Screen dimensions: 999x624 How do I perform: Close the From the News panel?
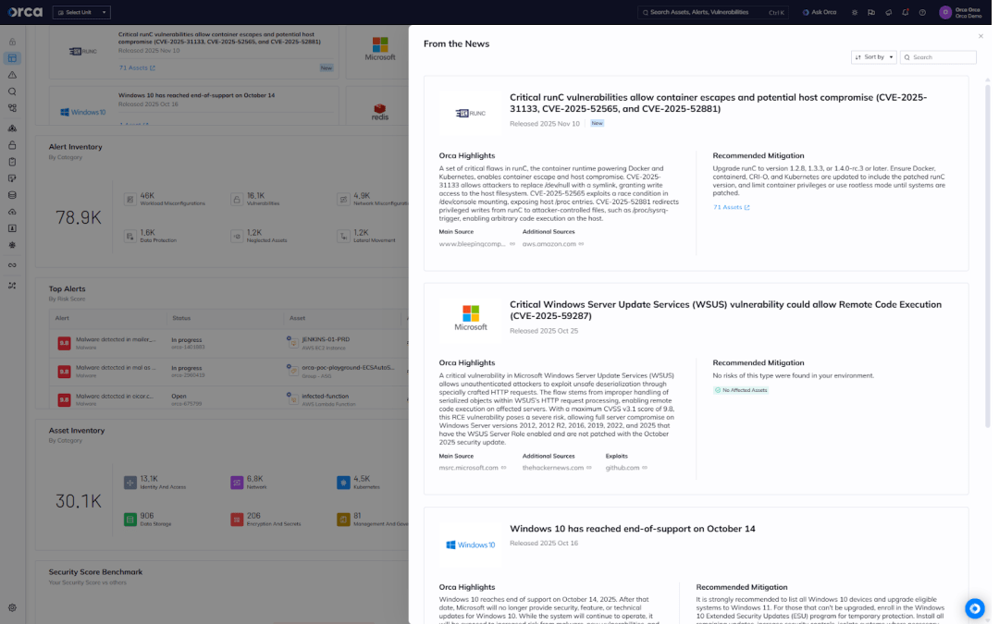980,36
